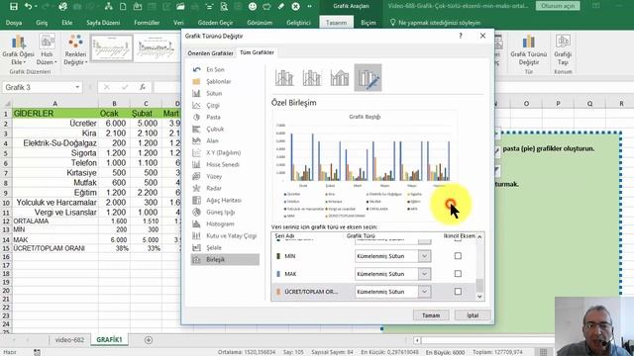Open the 'Biçim' ribbon tab

(x=368, y=23)
